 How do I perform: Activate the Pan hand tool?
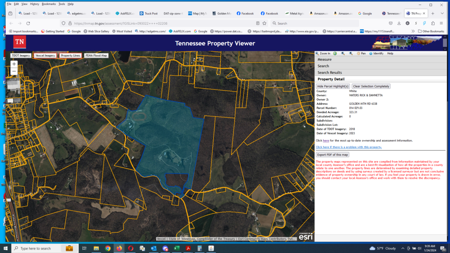click(x=361, y=53)
